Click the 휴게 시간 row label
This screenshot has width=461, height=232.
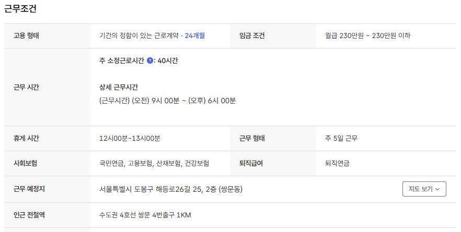(x=27, y=138)
